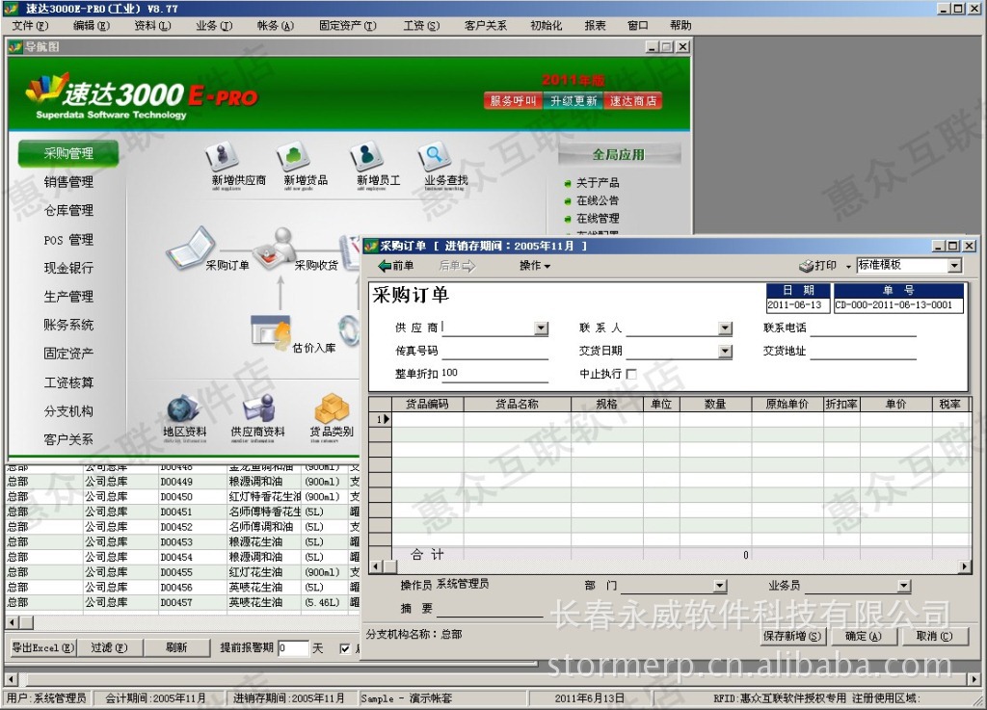Viewport: 987px width, 710px height.
Task: Open the 操作 dropdown menu
Action: coord(534,266)
